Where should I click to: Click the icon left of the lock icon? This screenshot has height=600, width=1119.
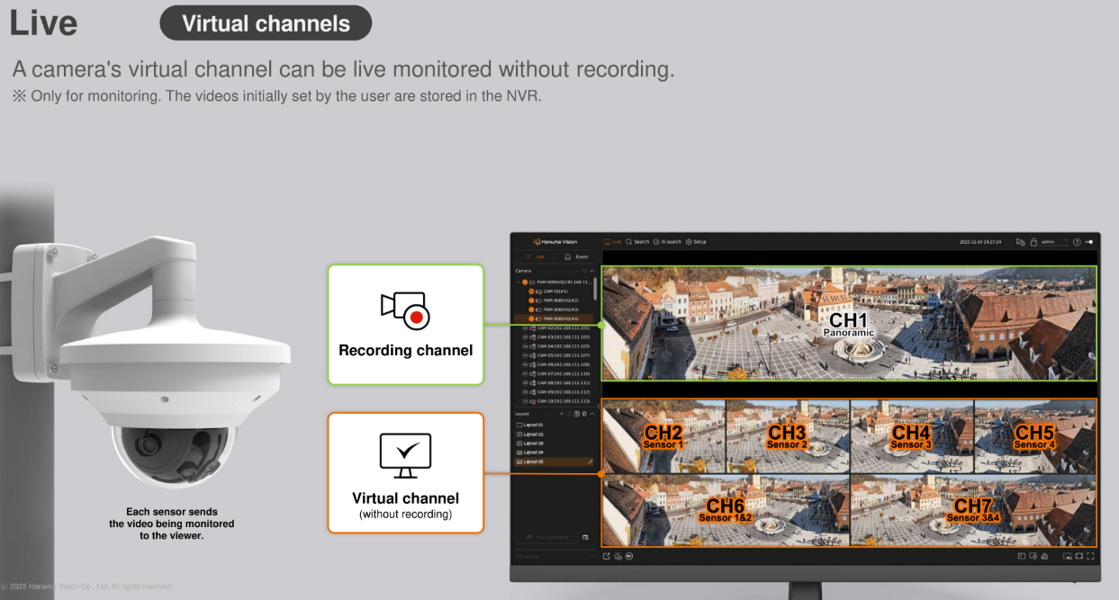tap(1020, 242)
